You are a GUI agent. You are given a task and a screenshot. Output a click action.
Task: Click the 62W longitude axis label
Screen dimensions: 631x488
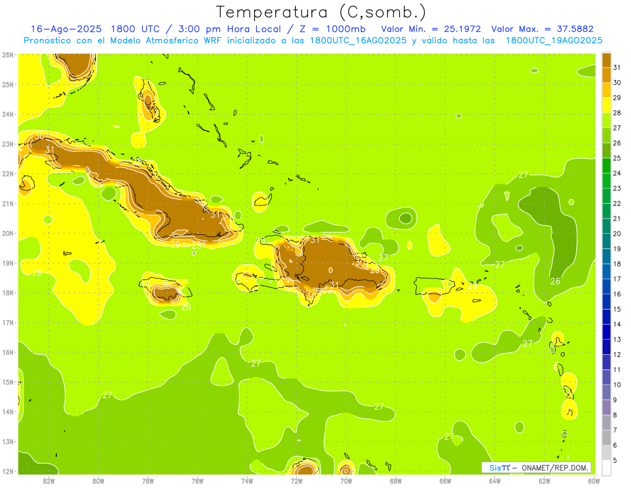545,480
